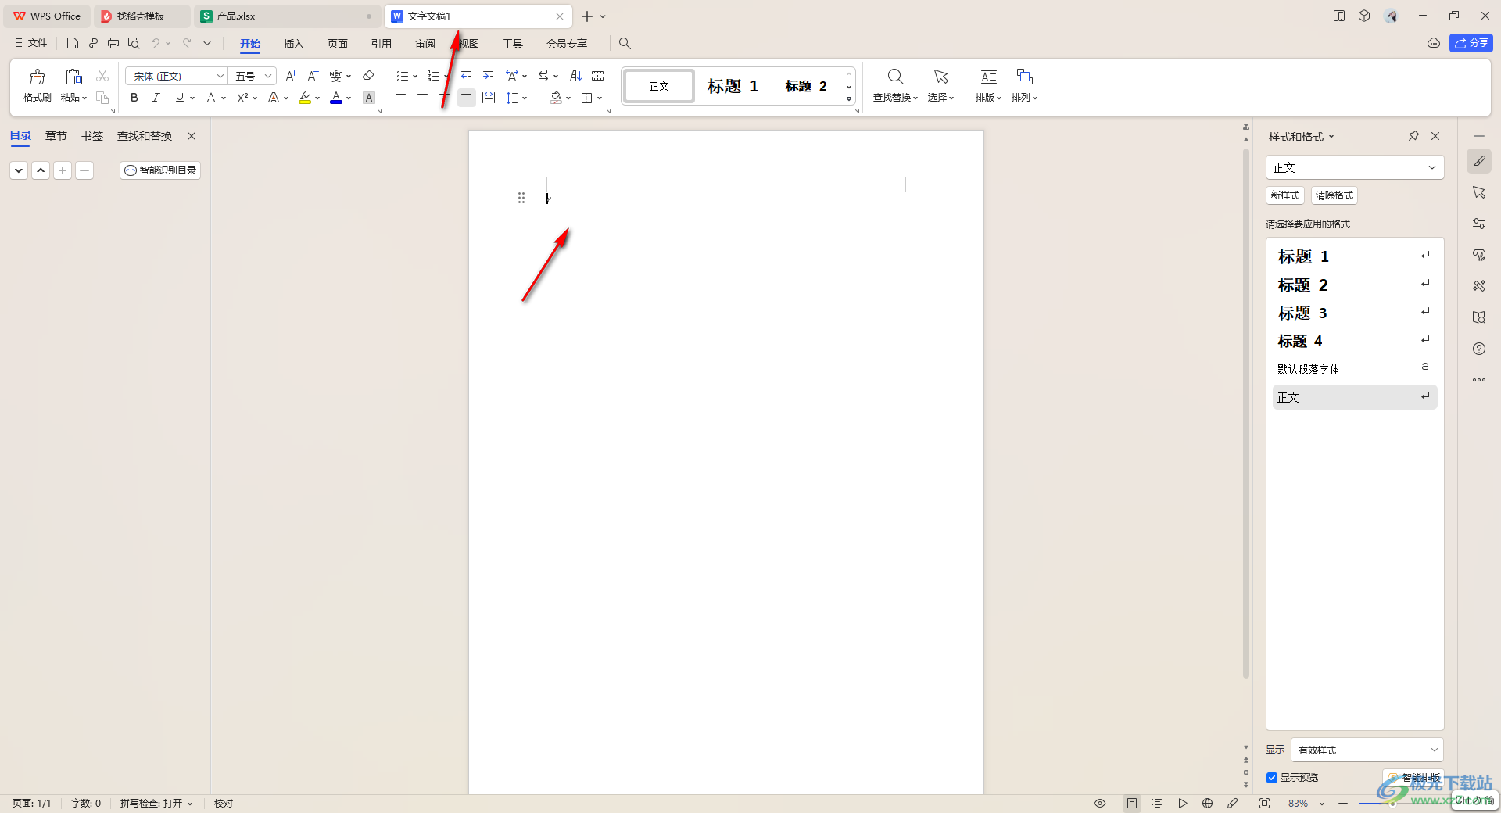
Task: Select the Format Painter tool
Action: pos(37,85)
